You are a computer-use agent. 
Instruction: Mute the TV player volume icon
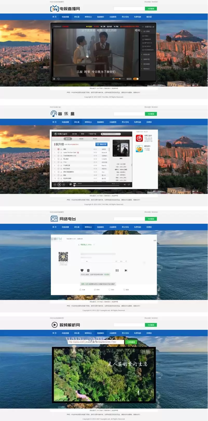point(113,79)
